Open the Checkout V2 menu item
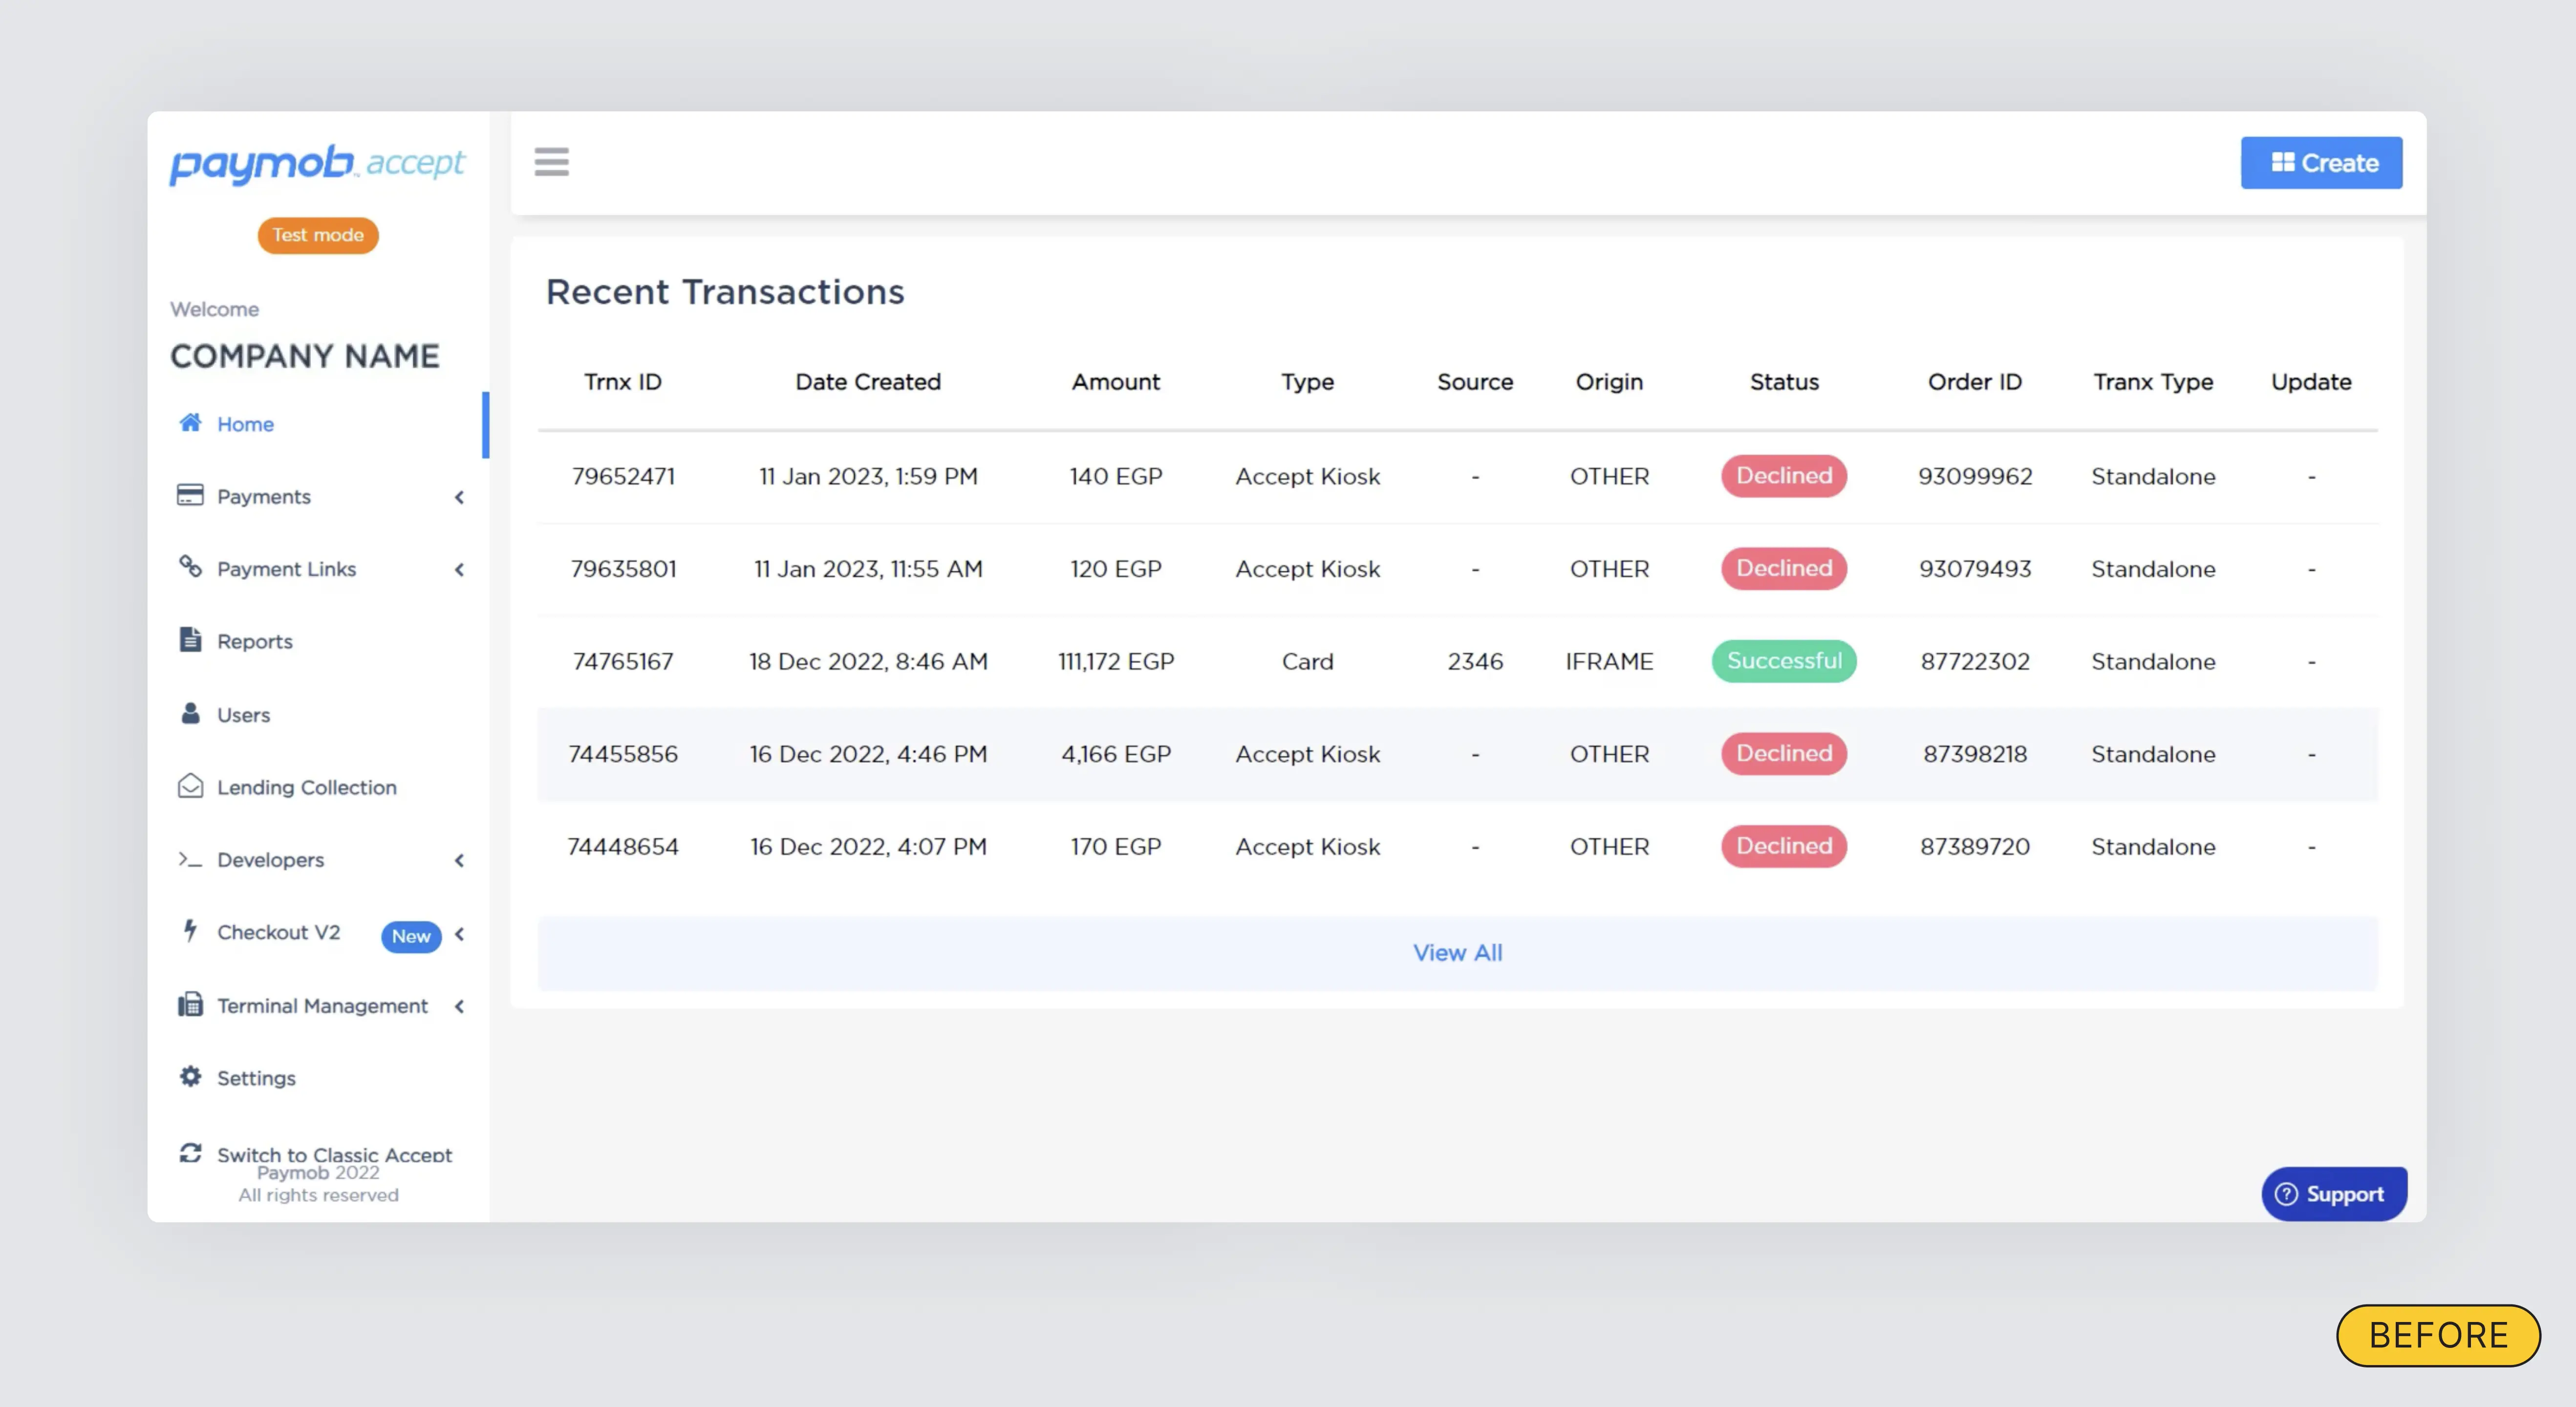2576x1407 pixels. coord(278,933)
